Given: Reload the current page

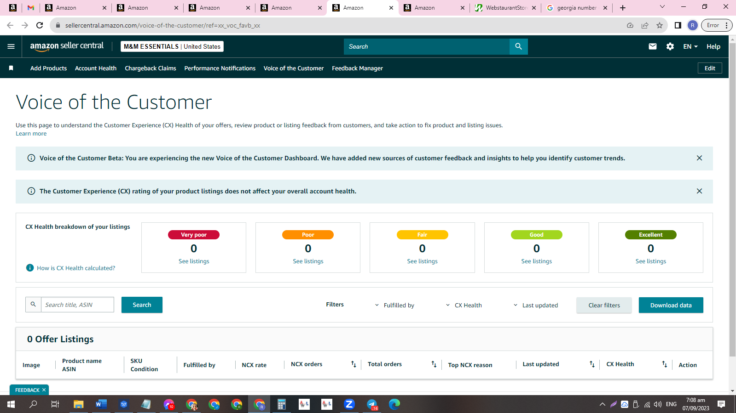Looking at the screenshot, I should coord(40,25).
